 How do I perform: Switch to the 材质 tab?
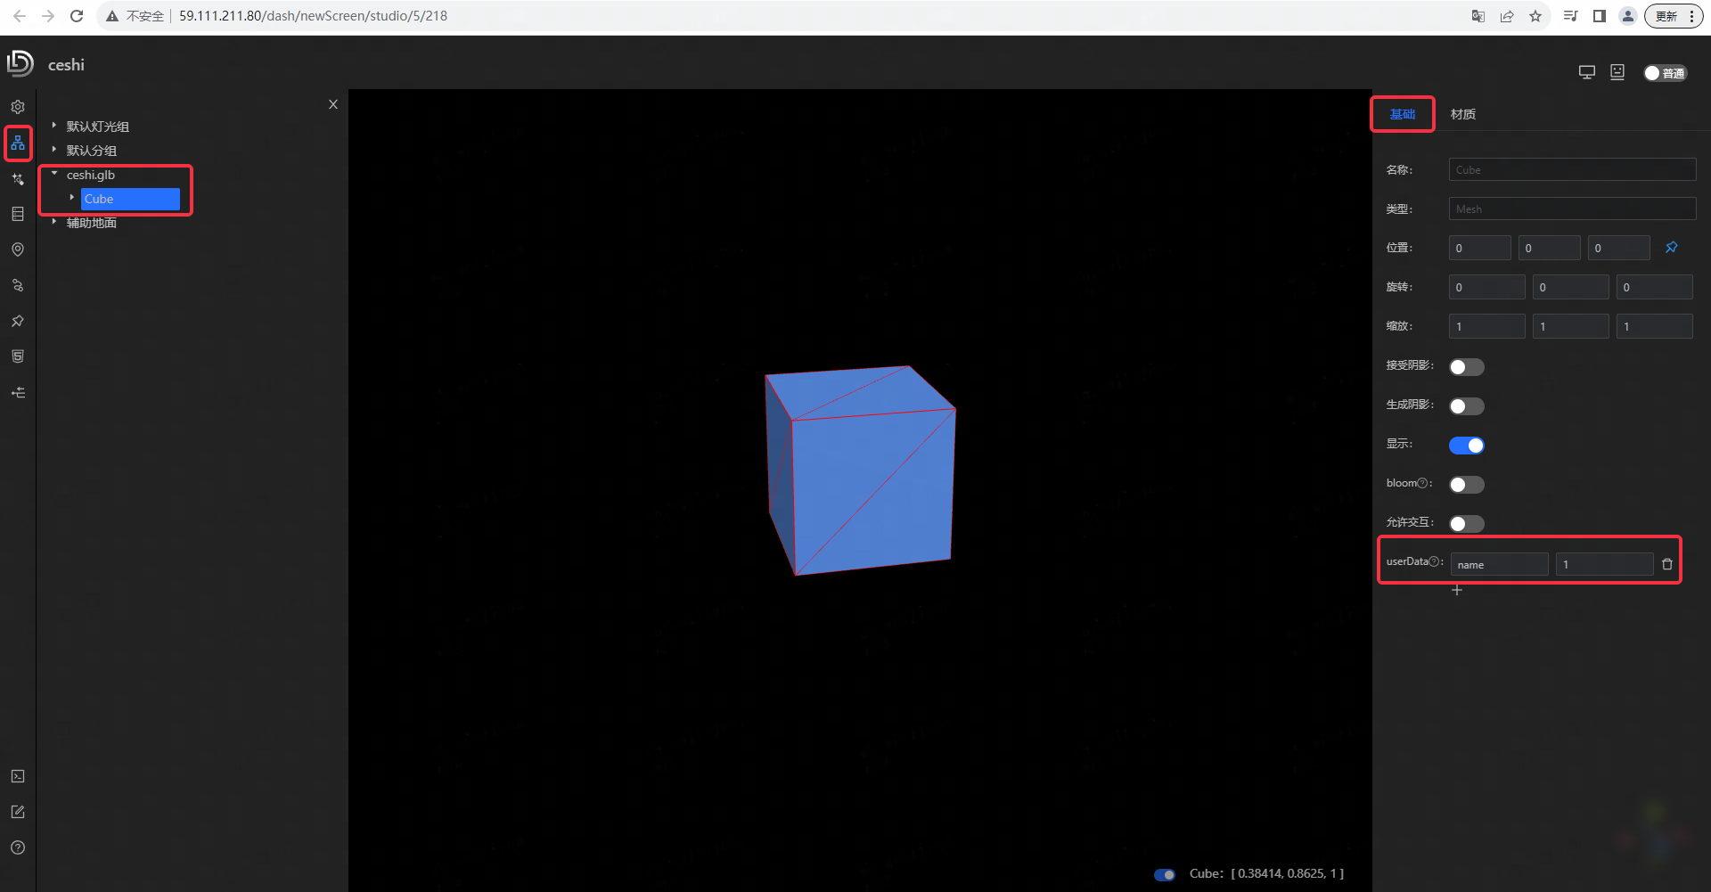1462,114
